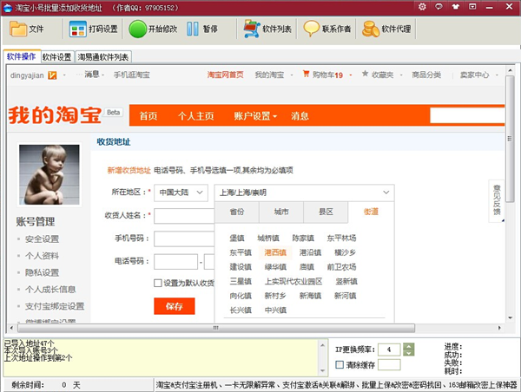Click the app logo in title bar
The height and width of the screenshot is (392, 521).
8,7
